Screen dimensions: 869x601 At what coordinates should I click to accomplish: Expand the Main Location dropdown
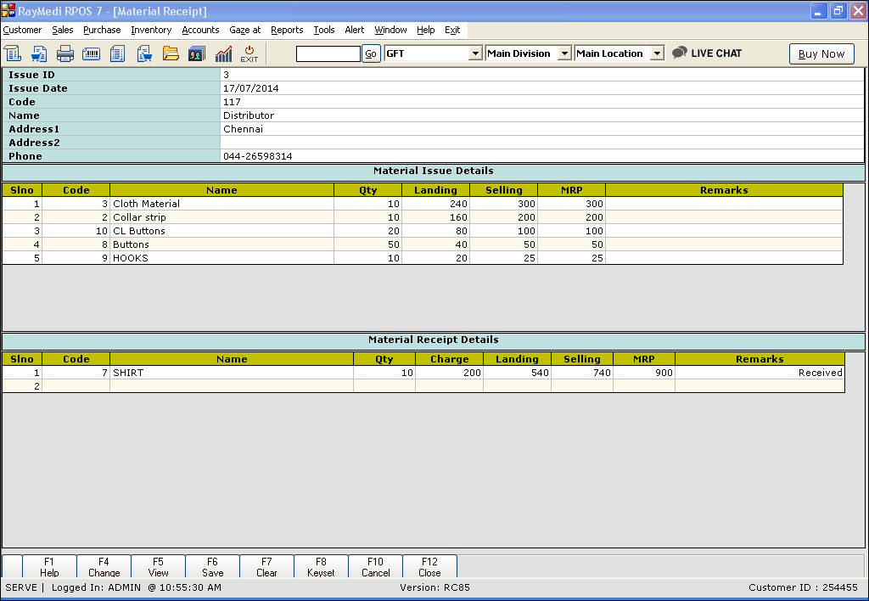(656, 53)
